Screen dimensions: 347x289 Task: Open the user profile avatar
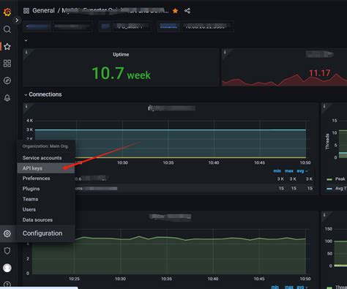pos(7,268)
